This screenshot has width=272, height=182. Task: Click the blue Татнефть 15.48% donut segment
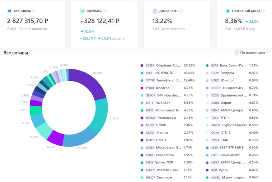[x=79, y=136]
